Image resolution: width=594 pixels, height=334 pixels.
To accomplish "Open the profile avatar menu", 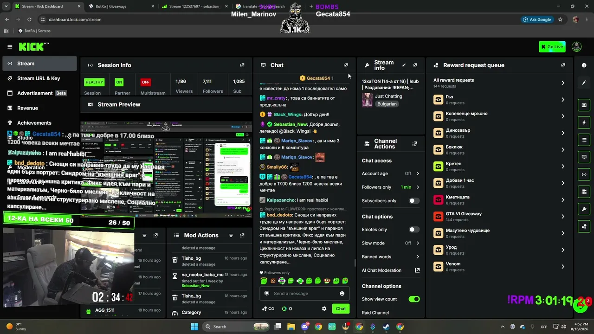I will pos(576,46).
